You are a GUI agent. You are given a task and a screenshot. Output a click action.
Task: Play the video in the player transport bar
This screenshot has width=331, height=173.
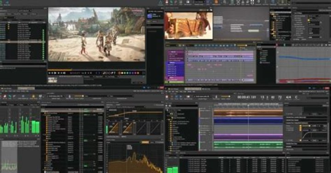coord(55,73)
